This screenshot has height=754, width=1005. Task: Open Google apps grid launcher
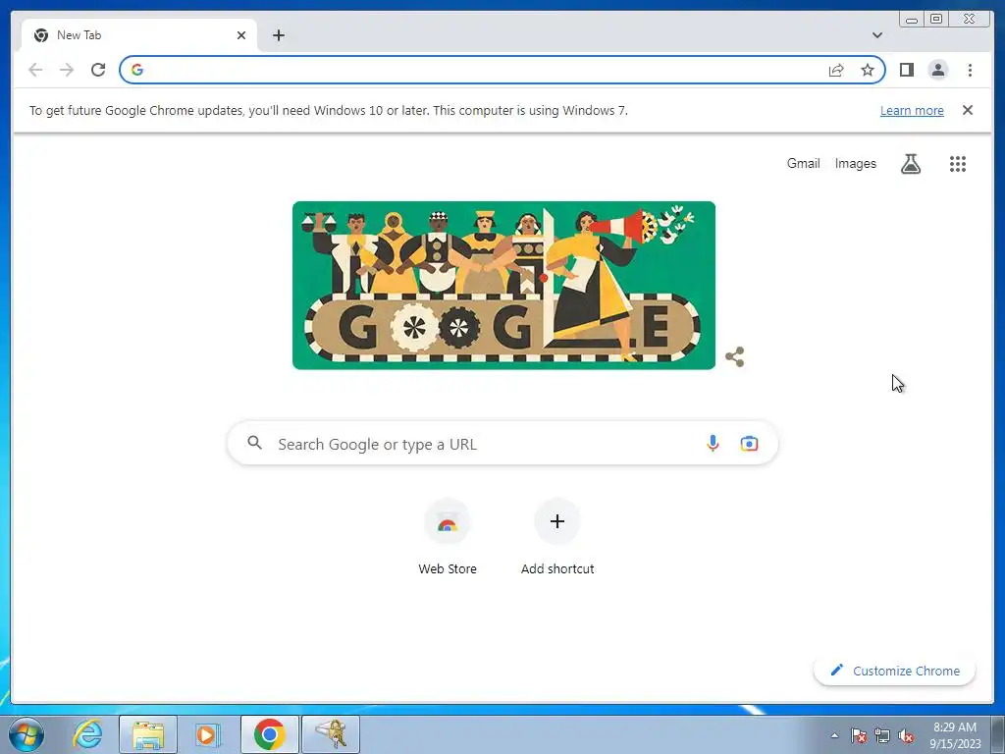[x=958, y=164]
